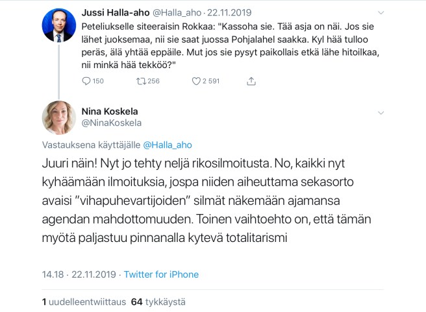
Task: Click the 22.11.2019 date in the top tweet header
Action: (x=232, y=13)
